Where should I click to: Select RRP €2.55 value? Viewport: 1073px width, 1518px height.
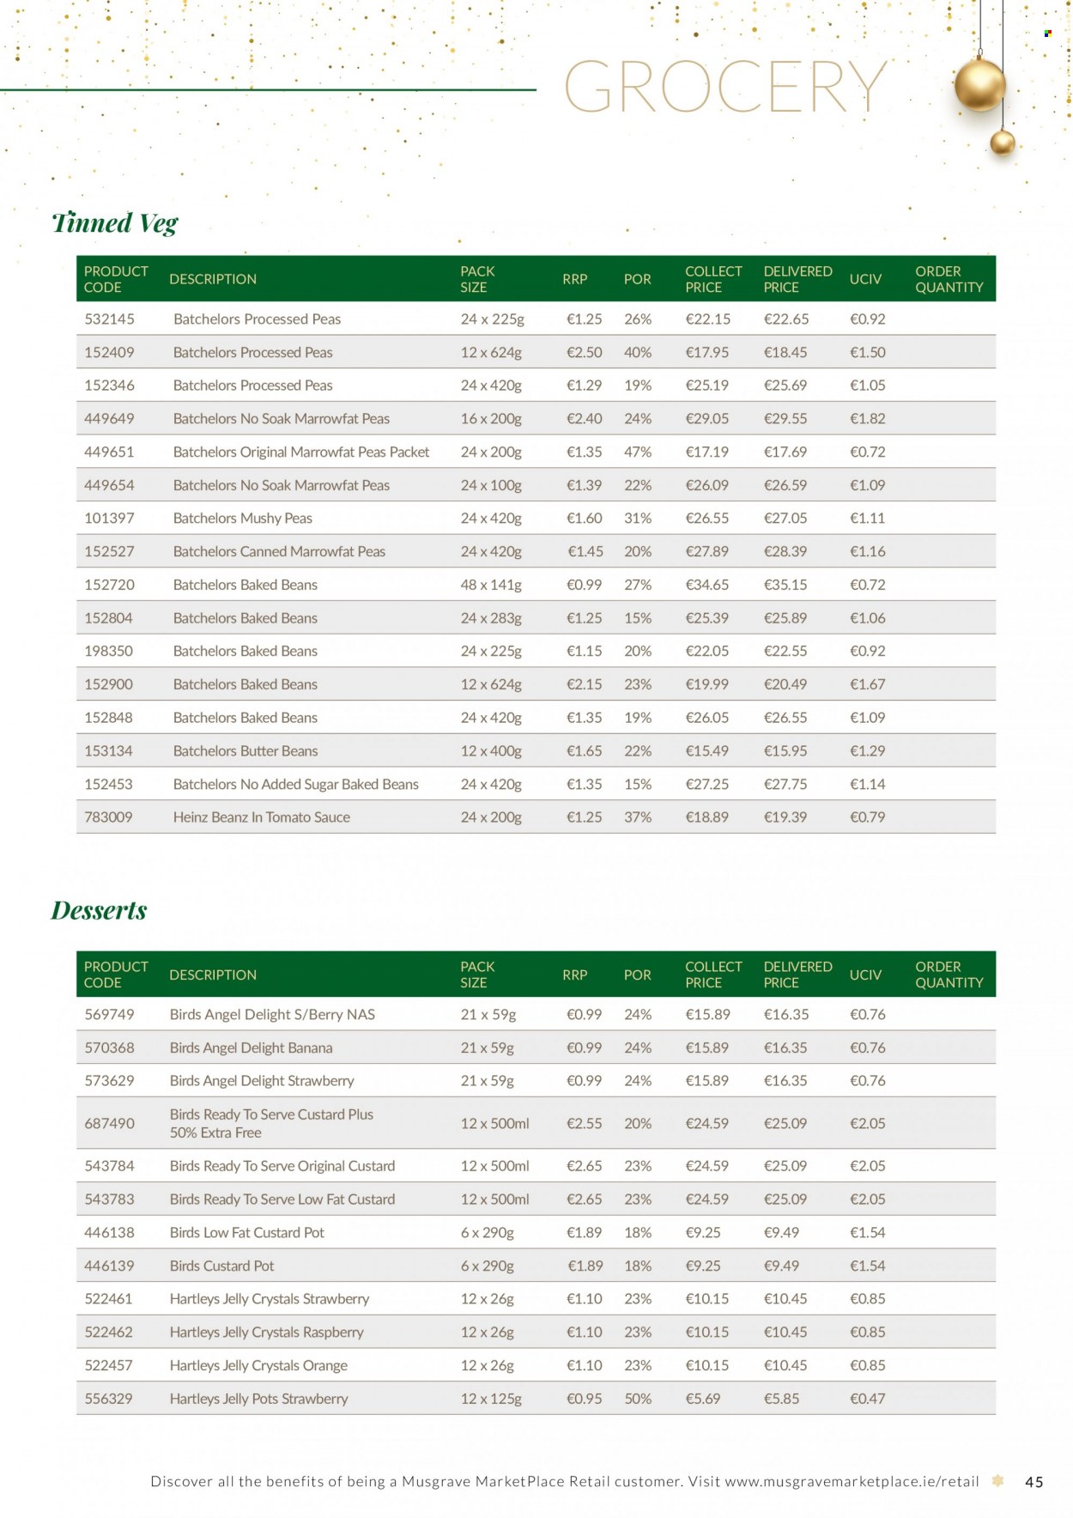click(x=585, y=1124)
